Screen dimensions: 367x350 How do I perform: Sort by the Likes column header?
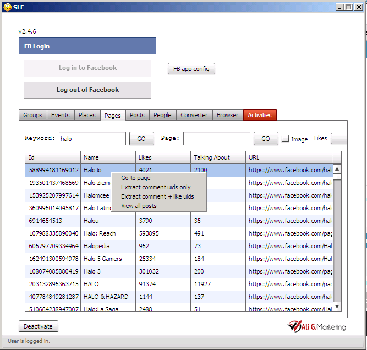(163, 157)
